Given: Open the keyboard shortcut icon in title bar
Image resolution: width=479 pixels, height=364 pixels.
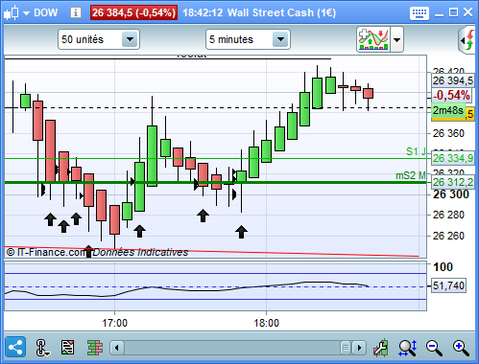Looking at the screenshot, I should click(419, 13).
